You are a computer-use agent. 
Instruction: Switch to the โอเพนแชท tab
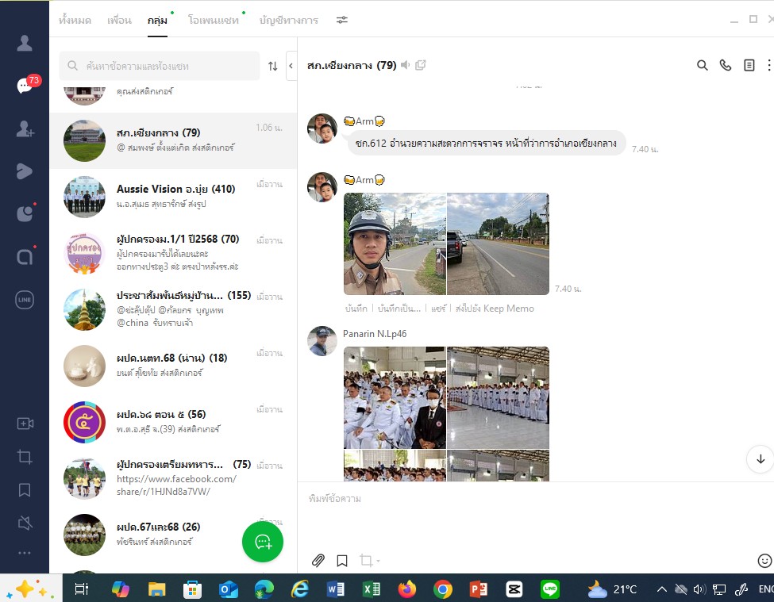(x=214, y=21)
